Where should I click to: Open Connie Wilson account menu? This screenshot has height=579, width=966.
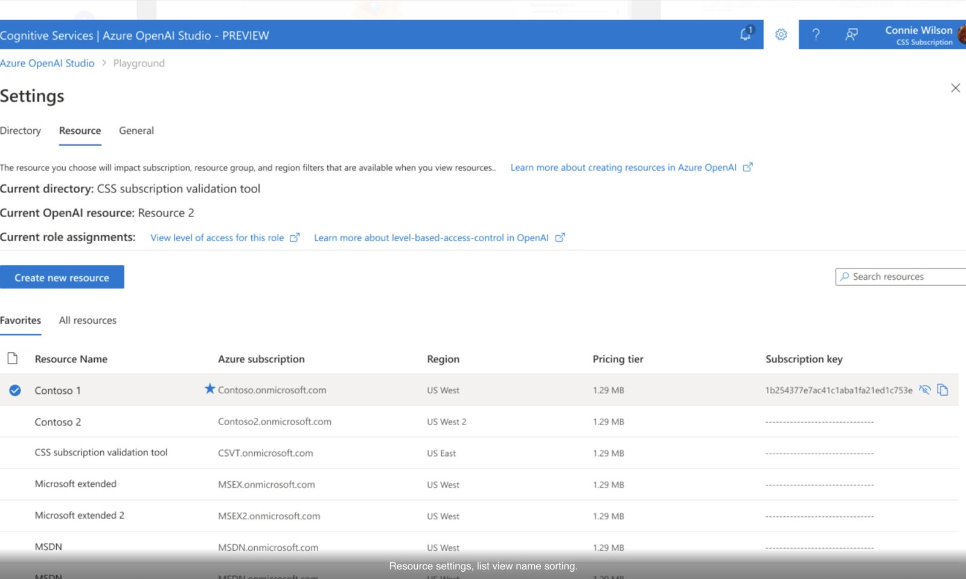coord(924,35)
